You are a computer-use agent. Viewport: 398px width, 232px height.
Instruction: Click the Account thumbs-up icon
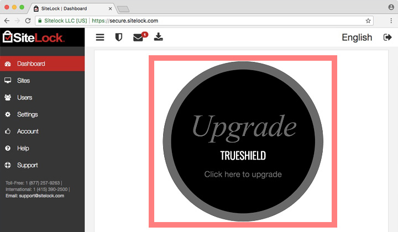tap(8, 131)
